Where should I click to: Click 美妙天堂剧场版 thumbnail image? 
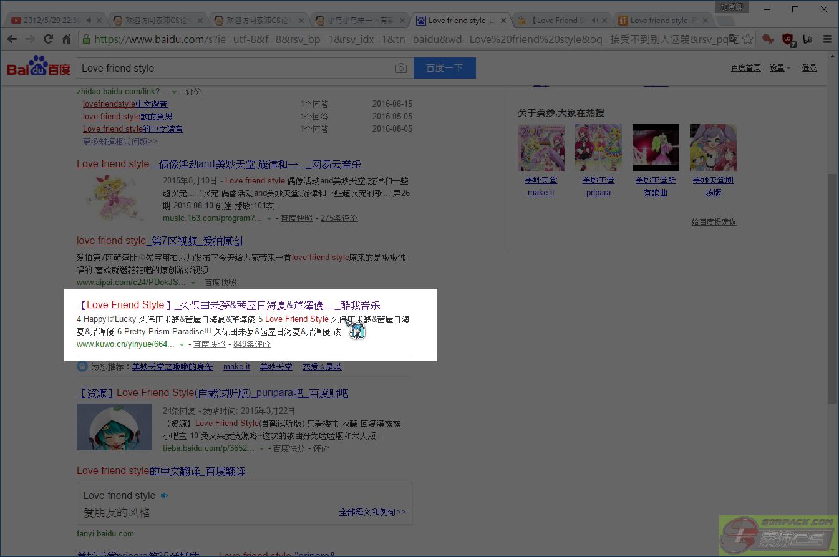(713, 148)
